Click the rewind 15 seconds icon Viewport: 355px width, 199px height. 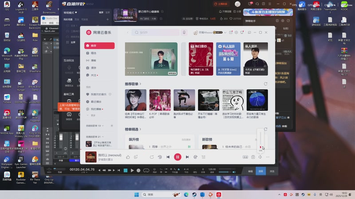click(x=160, y=157)
